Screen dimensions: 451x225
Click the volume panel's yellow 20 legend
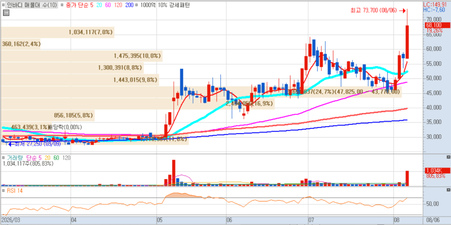tap(48, 158)
